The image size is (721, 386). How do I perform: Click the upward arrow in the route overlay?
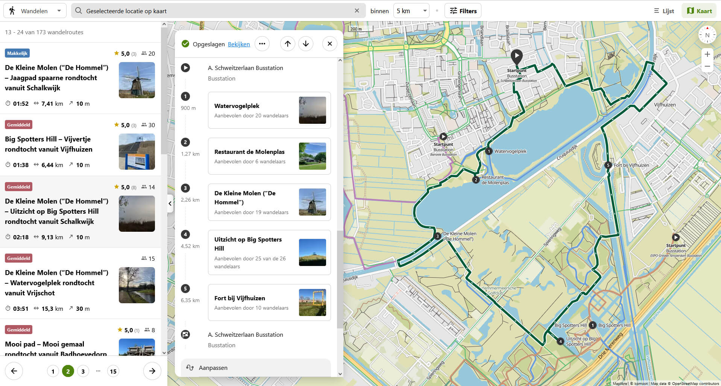[287, 44]
